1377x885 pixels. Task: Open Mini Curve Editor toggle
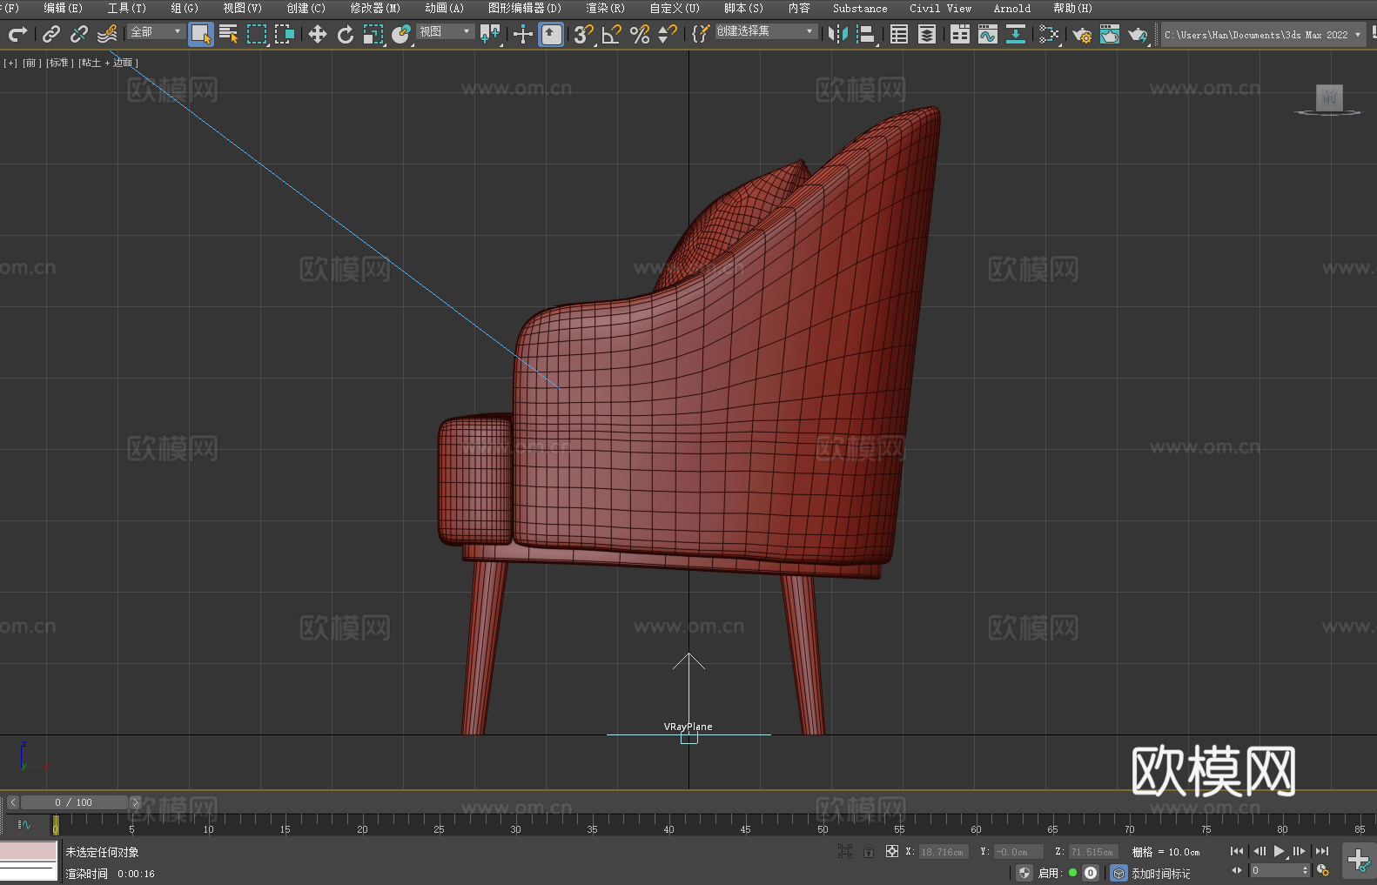coord(24,824)
